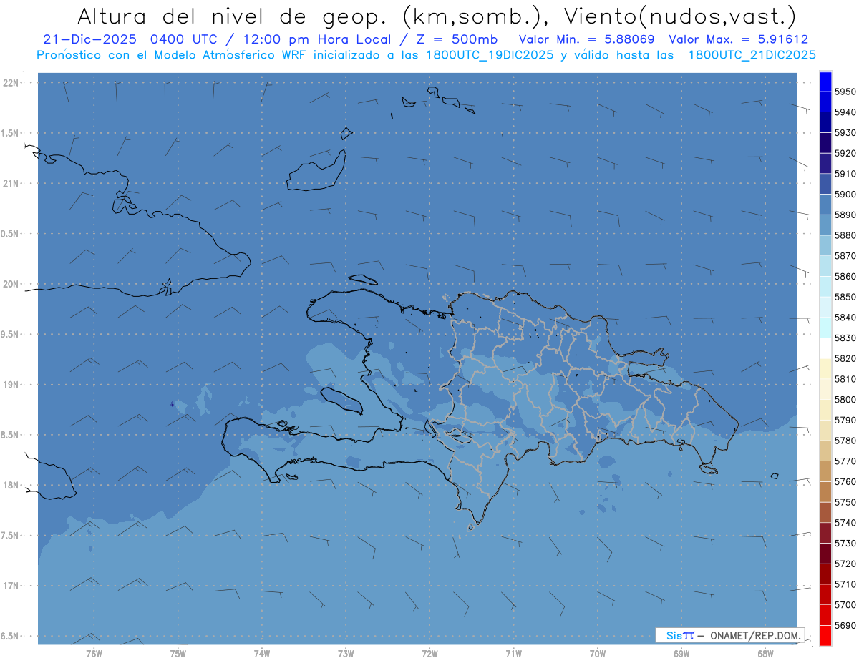
Task: Click the legend value 5950
Action: coord(845,92)
